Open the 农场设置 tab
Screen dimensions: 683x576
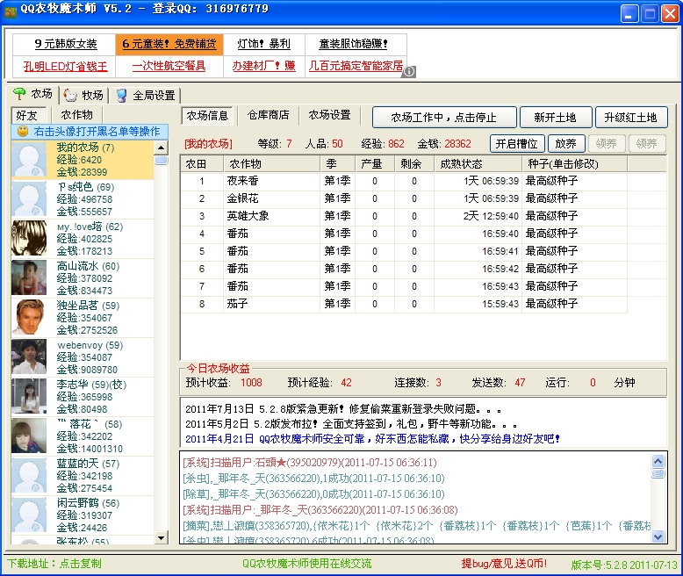pos(330,115)
